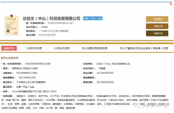Open the business license thumbnail image
The width and height of the screenshot is (174, 113).
point(12,25)
